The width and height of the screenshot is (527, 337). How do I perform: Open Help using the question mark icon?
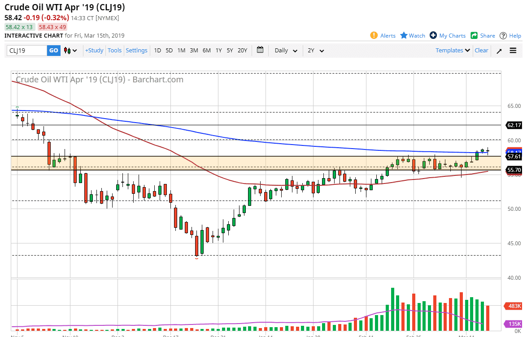[503, 35]
